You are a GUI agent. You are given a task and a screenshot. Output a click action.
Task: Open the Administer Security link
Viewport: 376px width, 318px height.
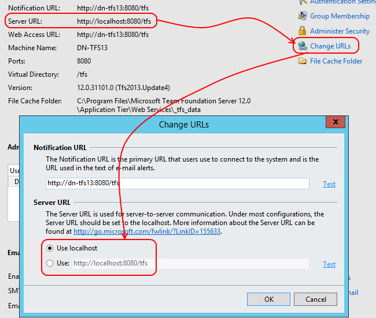click(x=340, y=31)
